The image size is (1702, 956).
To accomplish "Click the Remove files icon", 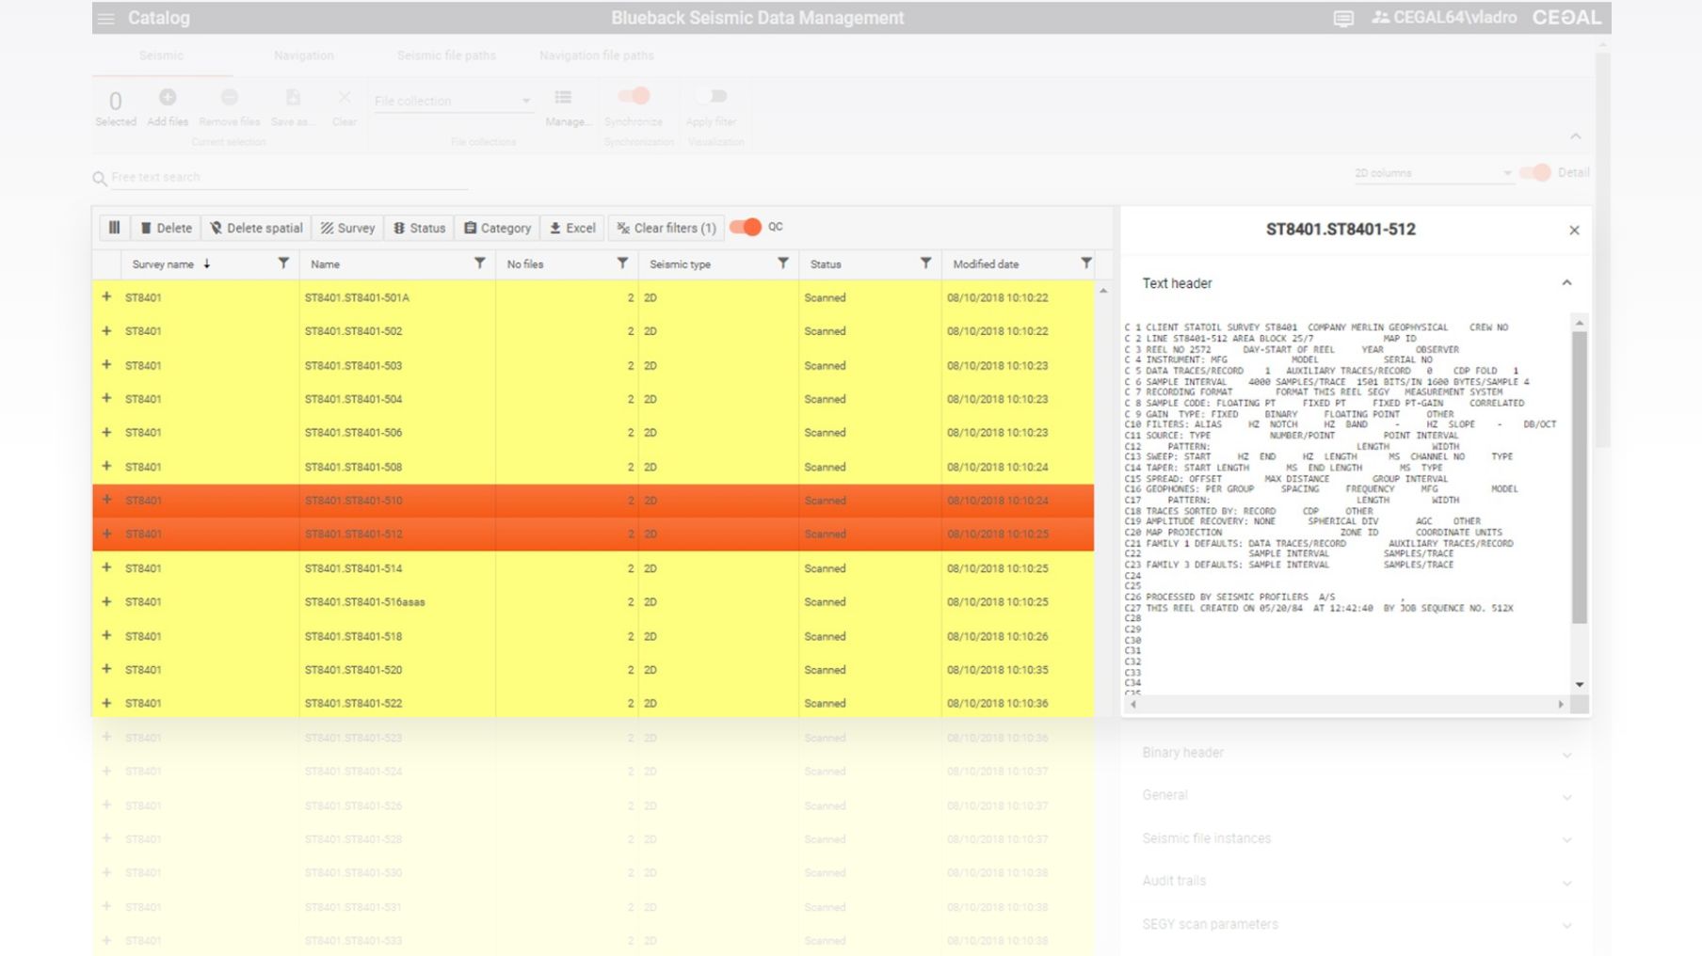I will [x=230, y=97].
